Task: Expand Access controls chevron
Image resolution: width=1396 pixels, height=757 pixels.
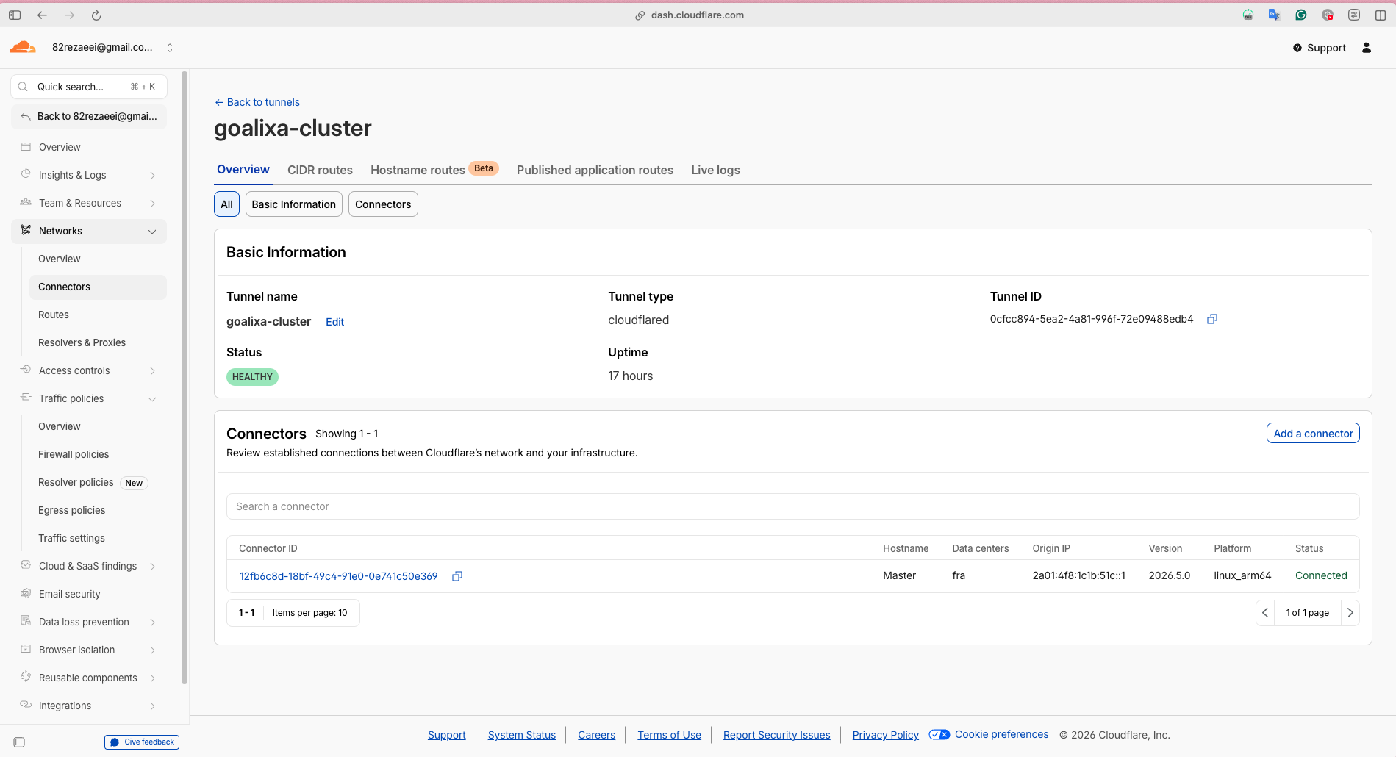Action: coord(152,371)
